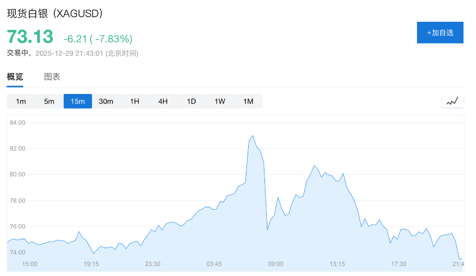The width and height of the screenshot is (476, 276).
Task: Switch chart to 4H interval
Action: click(x=163, y=101)
